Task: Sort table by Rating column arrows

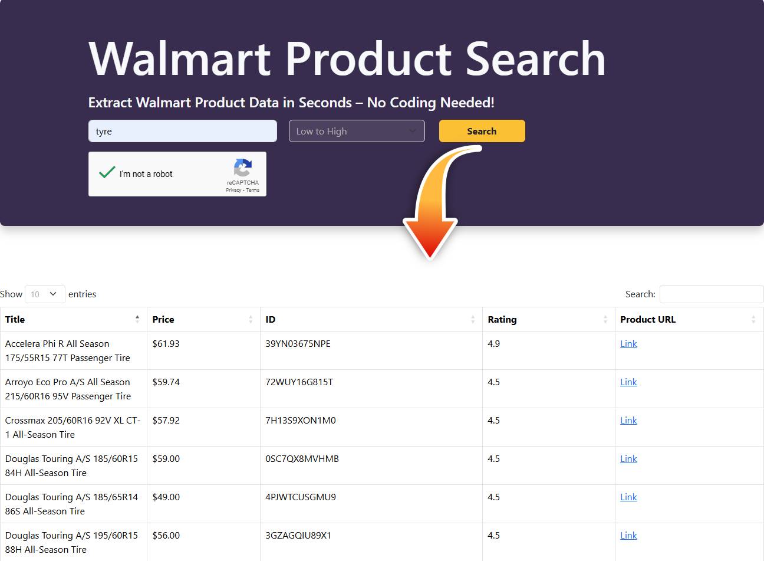Action: pyautogui.click(x=605, y=319)
